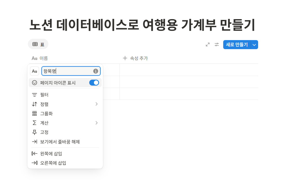
Task: Click the sigma icon beside 계산
Action: point(35,123)
